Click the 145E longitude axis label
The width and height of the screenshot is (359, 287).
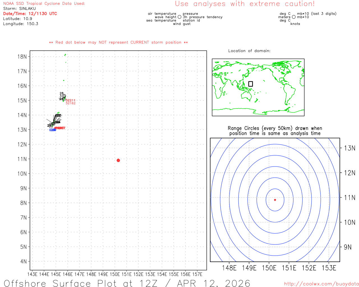56,274
